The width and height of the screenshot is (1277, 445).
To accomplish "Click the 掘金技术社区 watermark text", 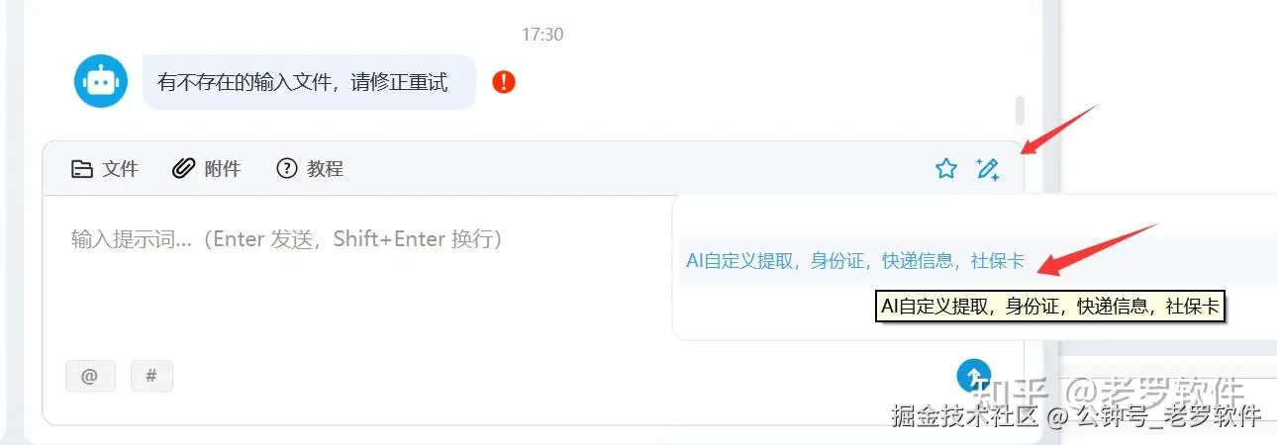I will pyautogui.click(x=964, y=415).
